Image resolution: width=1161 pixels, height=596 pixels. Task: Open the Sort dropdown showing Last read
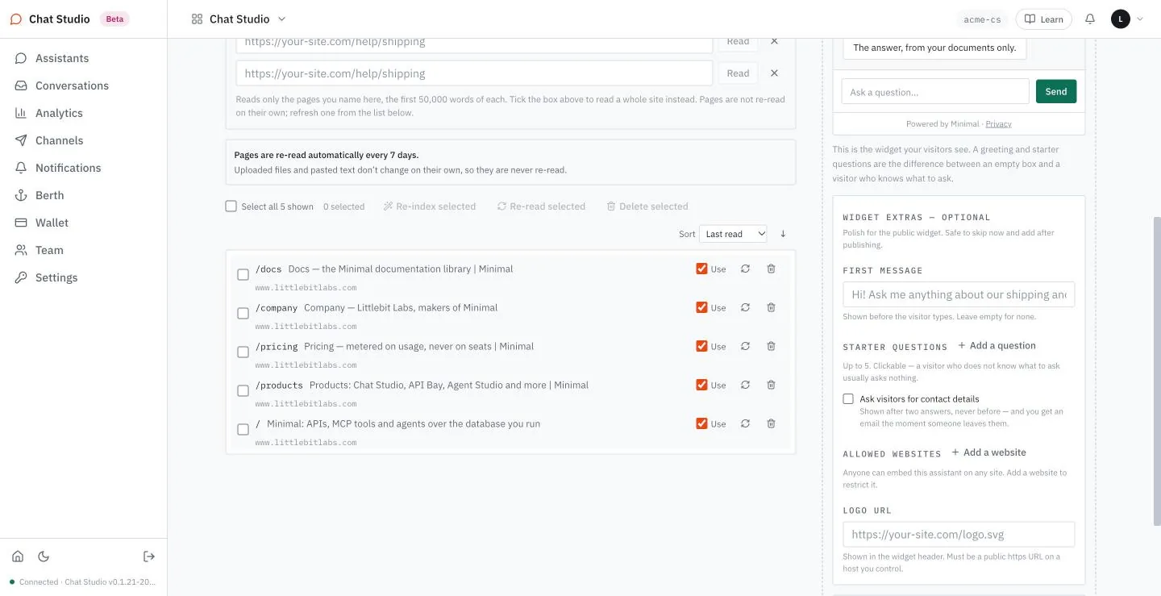pos(733,234)
